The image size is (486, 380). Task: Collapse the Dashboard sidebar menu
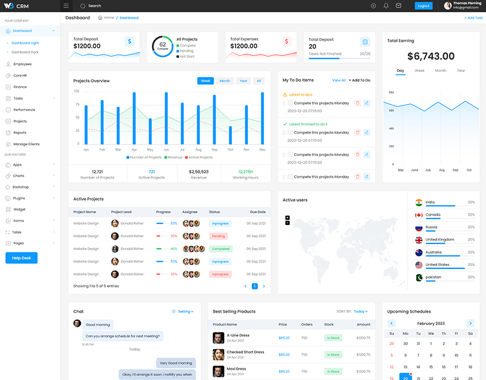pyautogui.click(x=53, y=30)
